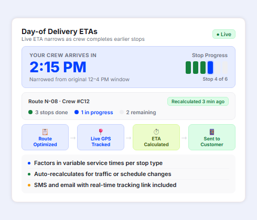The image size is (257, 220).
Task: Click the last gray remaining stop bar
Action: pos(225,68)
